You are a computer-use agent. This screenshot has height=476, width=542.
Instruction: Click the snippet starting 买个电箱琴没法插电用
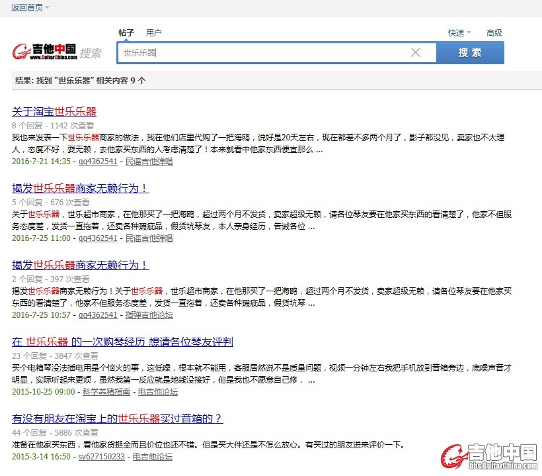click(262, 374)
